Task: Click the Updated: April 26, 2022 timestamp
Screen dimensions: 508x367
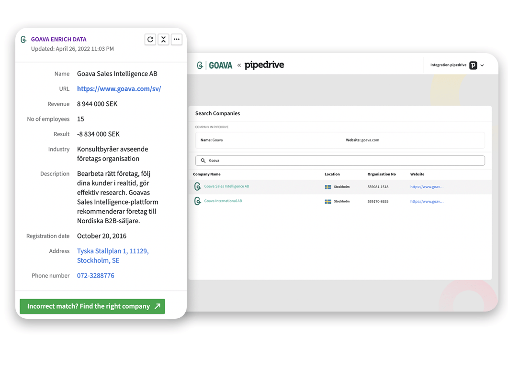Action: click(72, 49)
